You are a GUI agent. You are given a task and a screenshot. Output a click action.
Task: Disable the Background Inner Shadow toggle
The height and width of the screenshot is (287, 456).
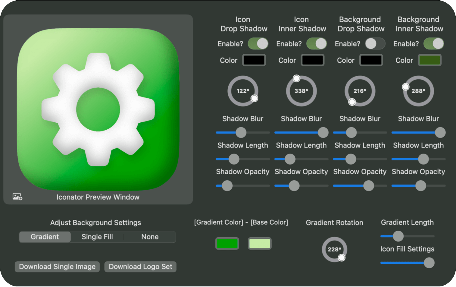pyautogui.click(x=434, y=44)
